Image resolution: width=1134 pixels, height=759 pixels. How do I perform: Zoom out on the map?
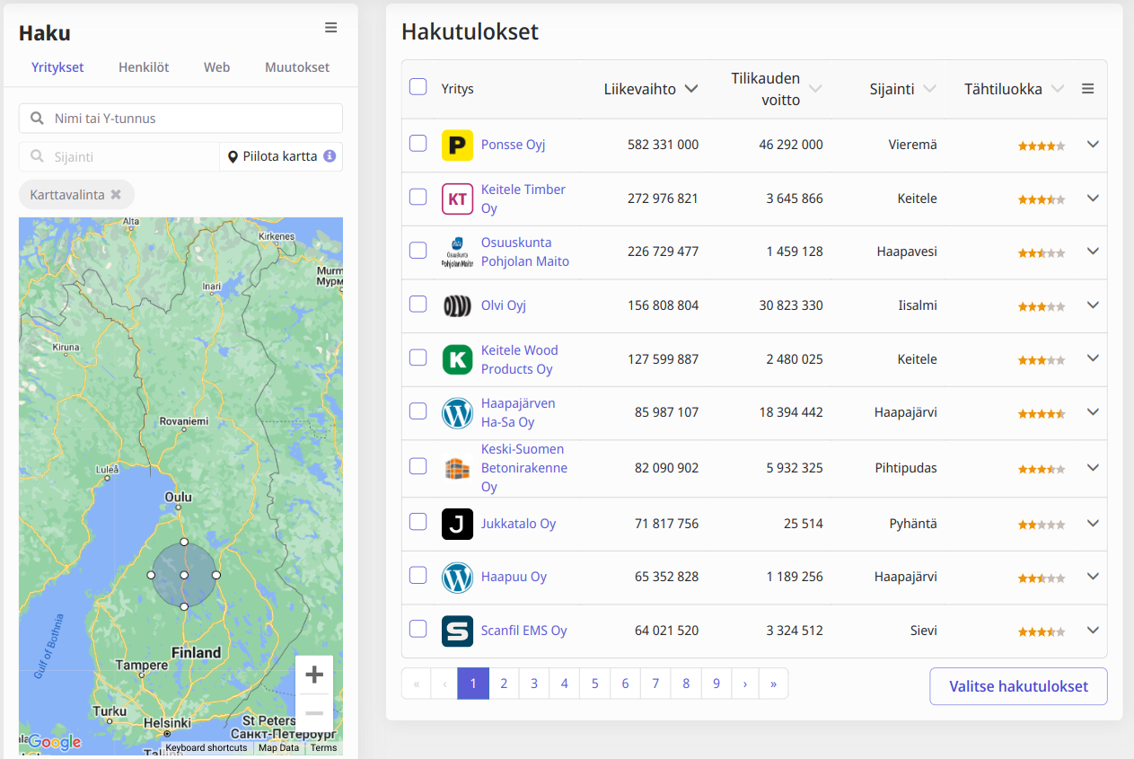(314, 713)
